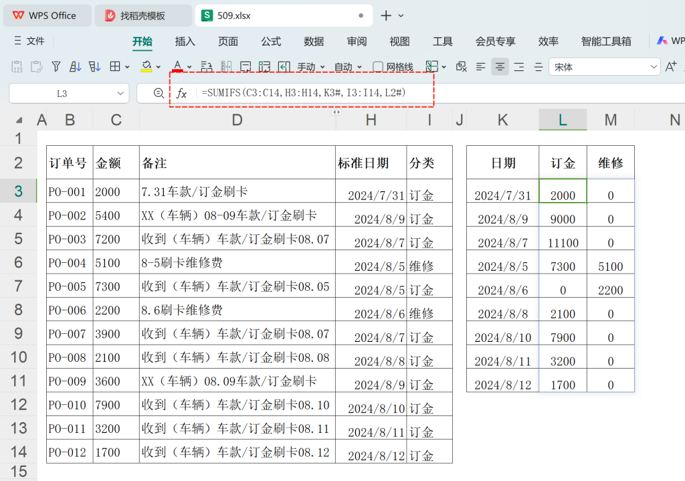Sort descending with the second sort-arrow icon
Image resolution: width=685 pixels, height=481 pixels.
(94, 67)
